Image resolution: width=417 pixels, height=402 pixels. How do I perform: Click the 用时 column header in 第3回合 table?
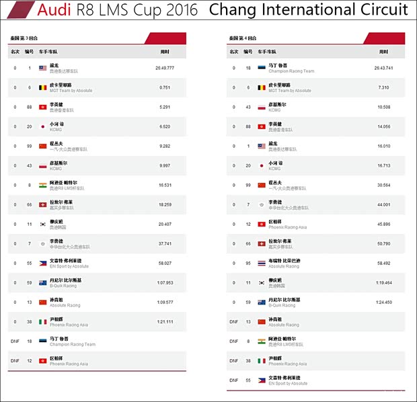point(165,51)
